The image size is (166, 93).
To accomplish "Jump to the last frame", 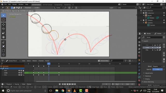I will (75, 84).
